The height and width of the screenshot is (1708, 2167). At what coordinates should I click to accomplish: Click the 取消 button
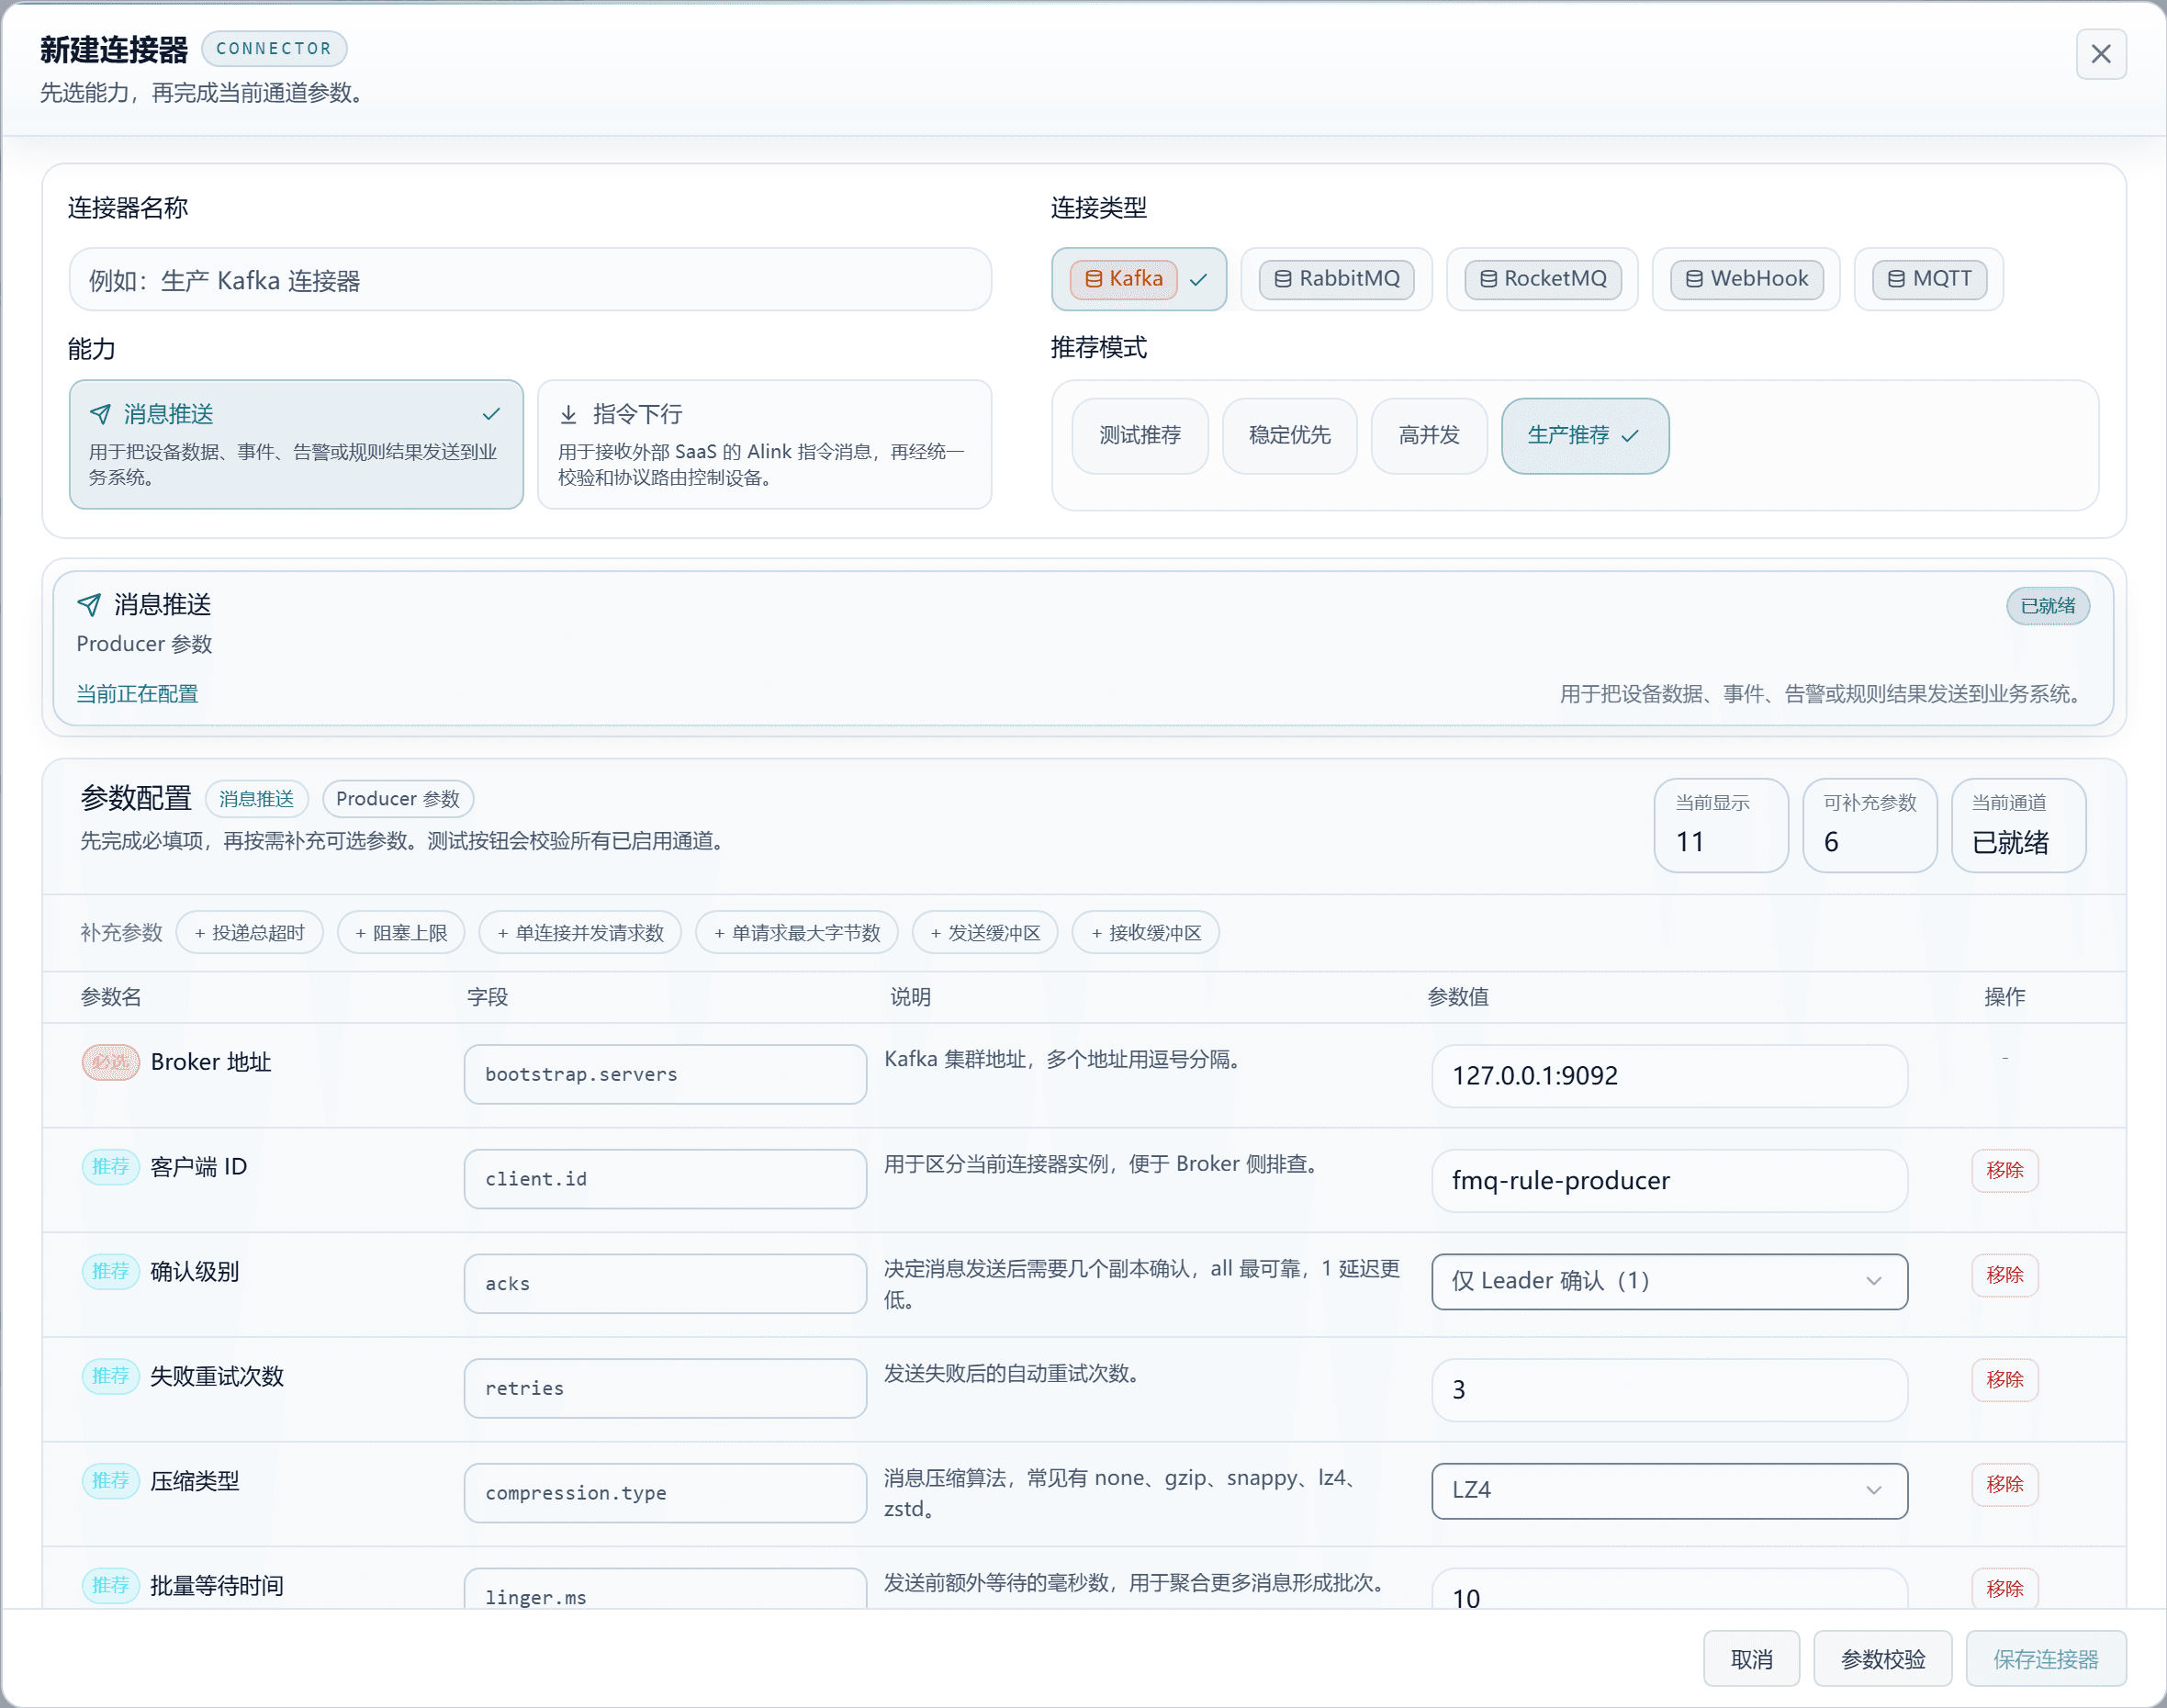[1751, 1659]
